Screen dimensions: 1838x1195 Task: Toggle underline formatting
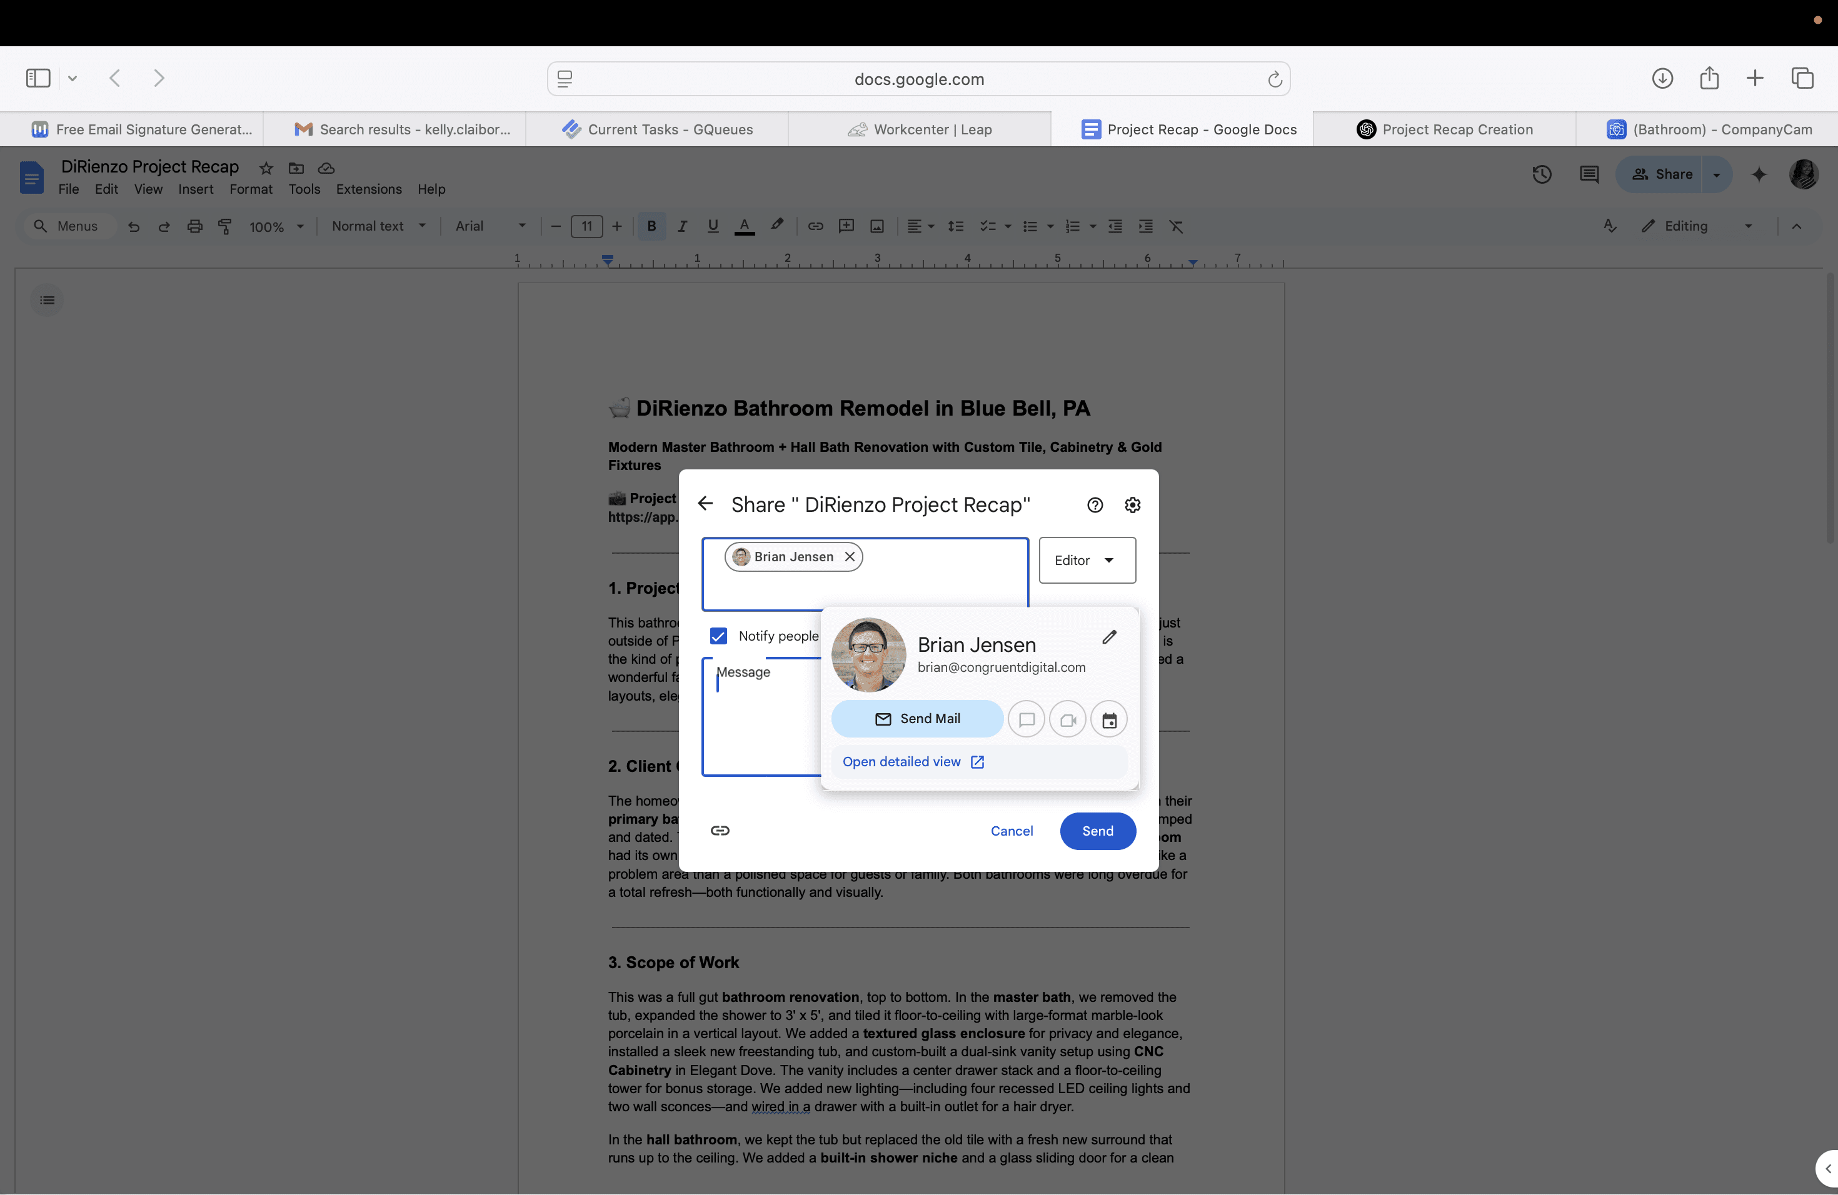tap(713, 226)
